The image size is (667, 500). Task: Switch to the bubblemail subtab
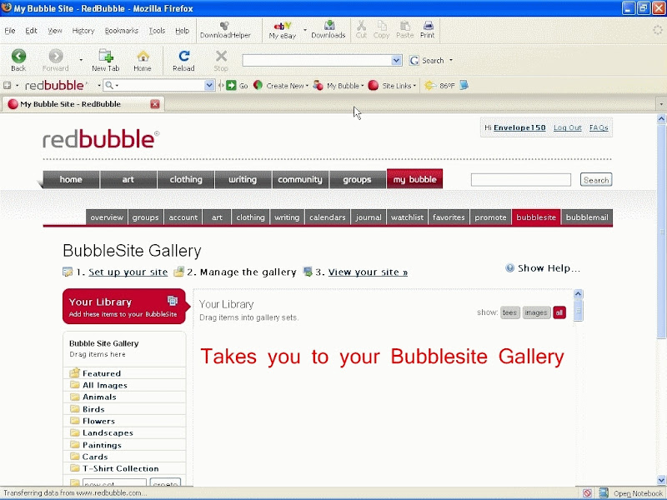(x=587, y=217)
